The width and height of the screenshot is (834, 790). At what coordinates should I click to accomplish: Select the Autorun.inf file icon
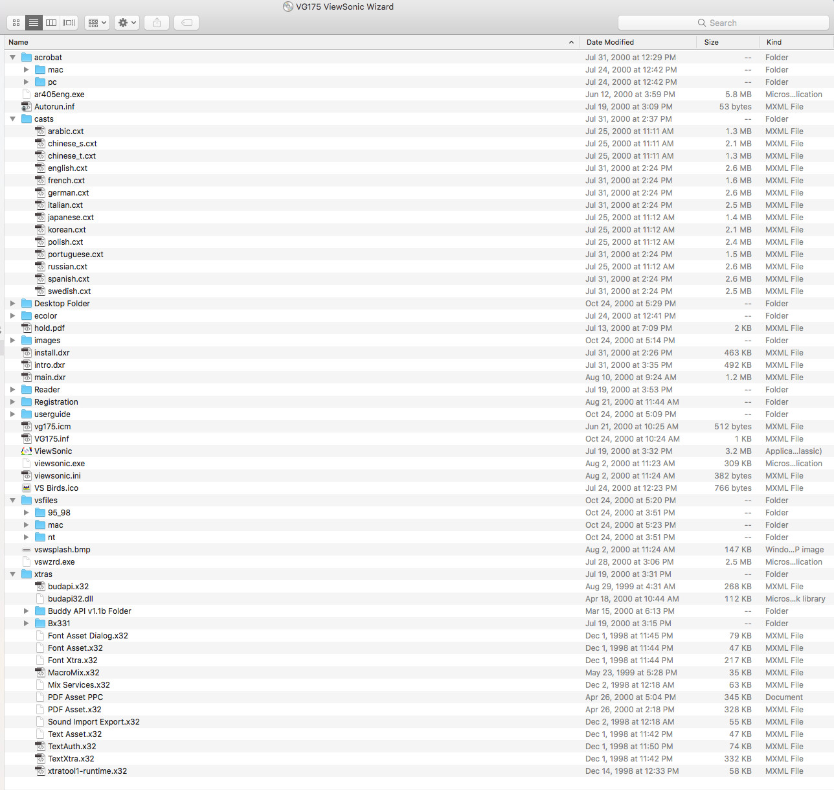[x=27, y=107]
